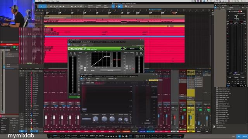Click the Browse button at bottom right
248x139 pixels.
pyautogui.click(x=245, y=136)
